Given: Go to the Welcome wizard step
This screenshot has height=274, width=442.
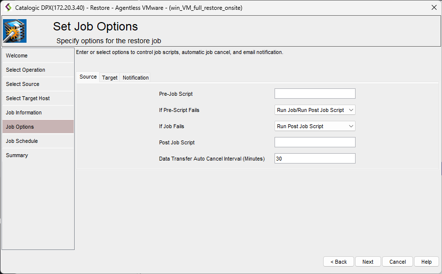Looking at the screenshot, I should pyautogui.click(x=38, y=55).
